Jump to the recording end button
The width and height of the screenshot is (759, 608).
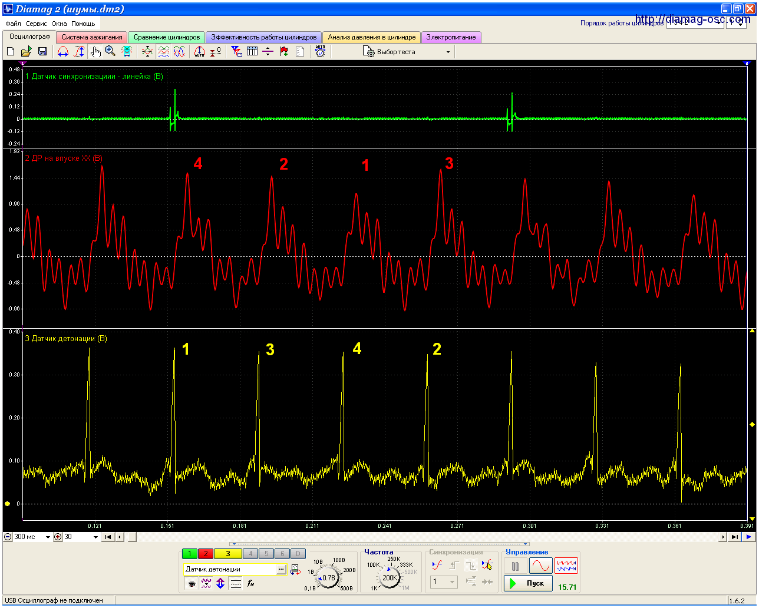734,537
